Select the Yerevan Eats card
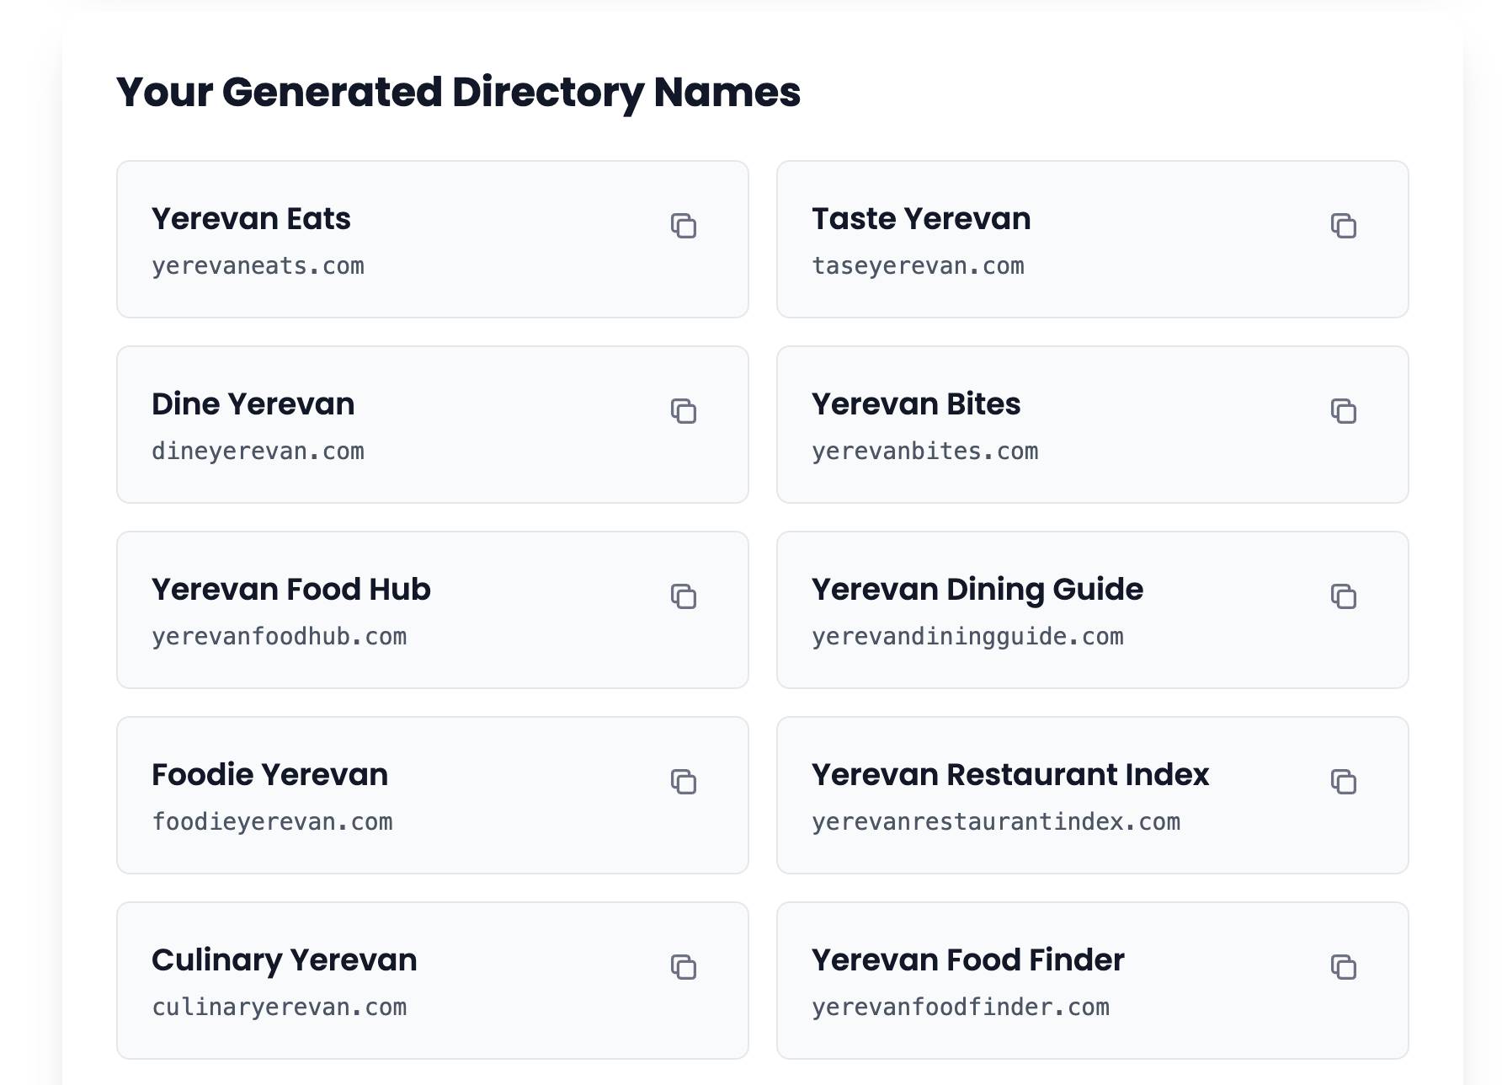 point(433,240)
